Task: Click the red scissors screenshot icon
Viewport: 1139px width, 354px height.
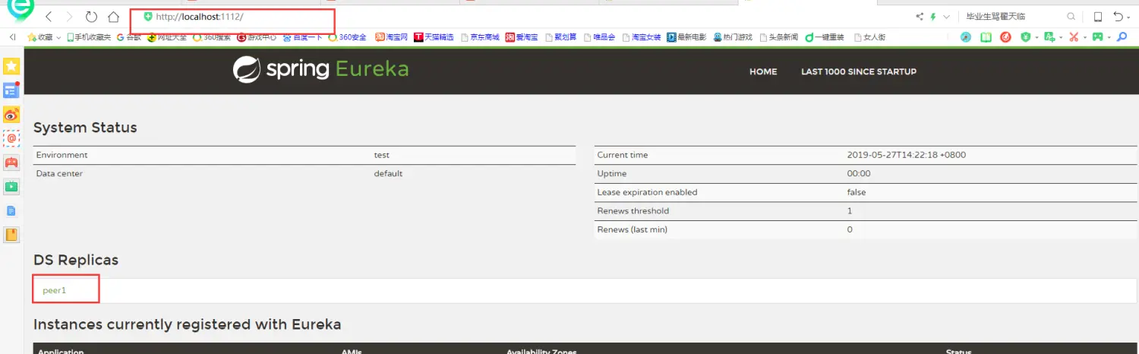Action: tap(1074, 36)
